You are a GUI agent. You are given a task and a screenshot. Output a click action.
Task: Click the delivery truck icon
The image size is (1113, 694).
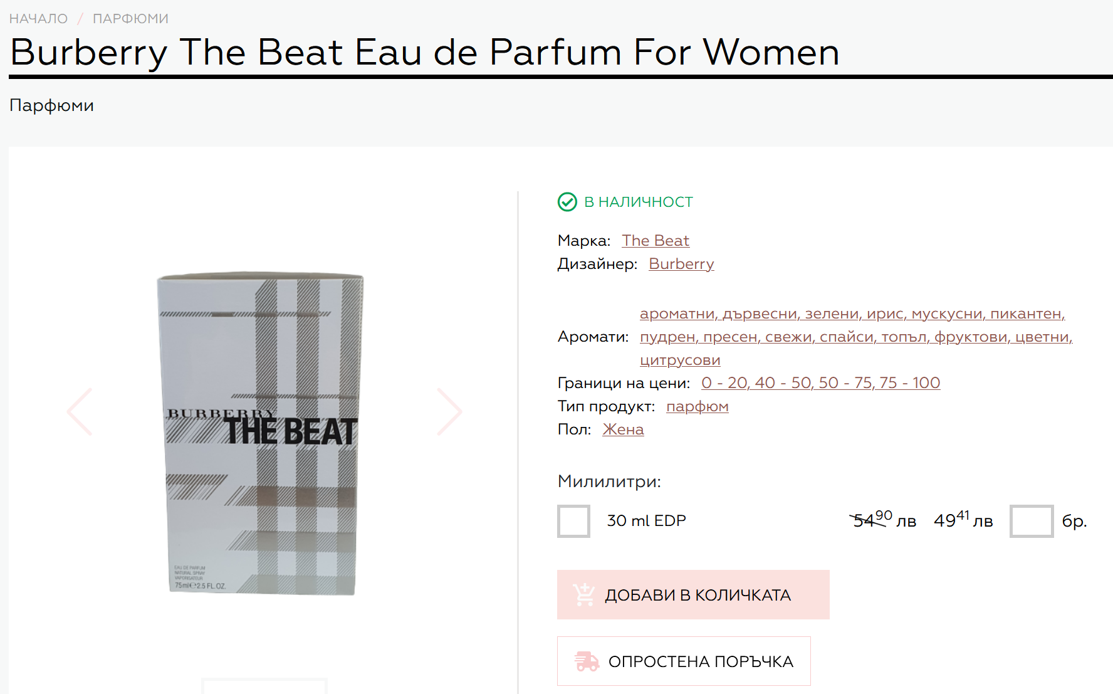[587, 661]
